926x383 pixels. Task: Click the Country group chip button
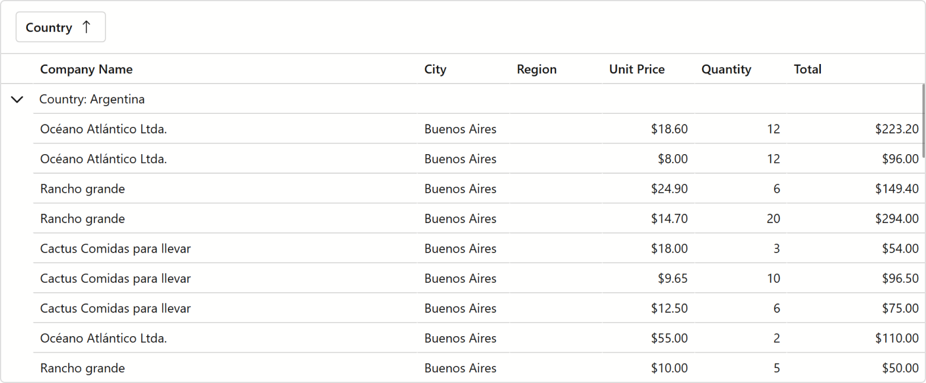(61, 27)
